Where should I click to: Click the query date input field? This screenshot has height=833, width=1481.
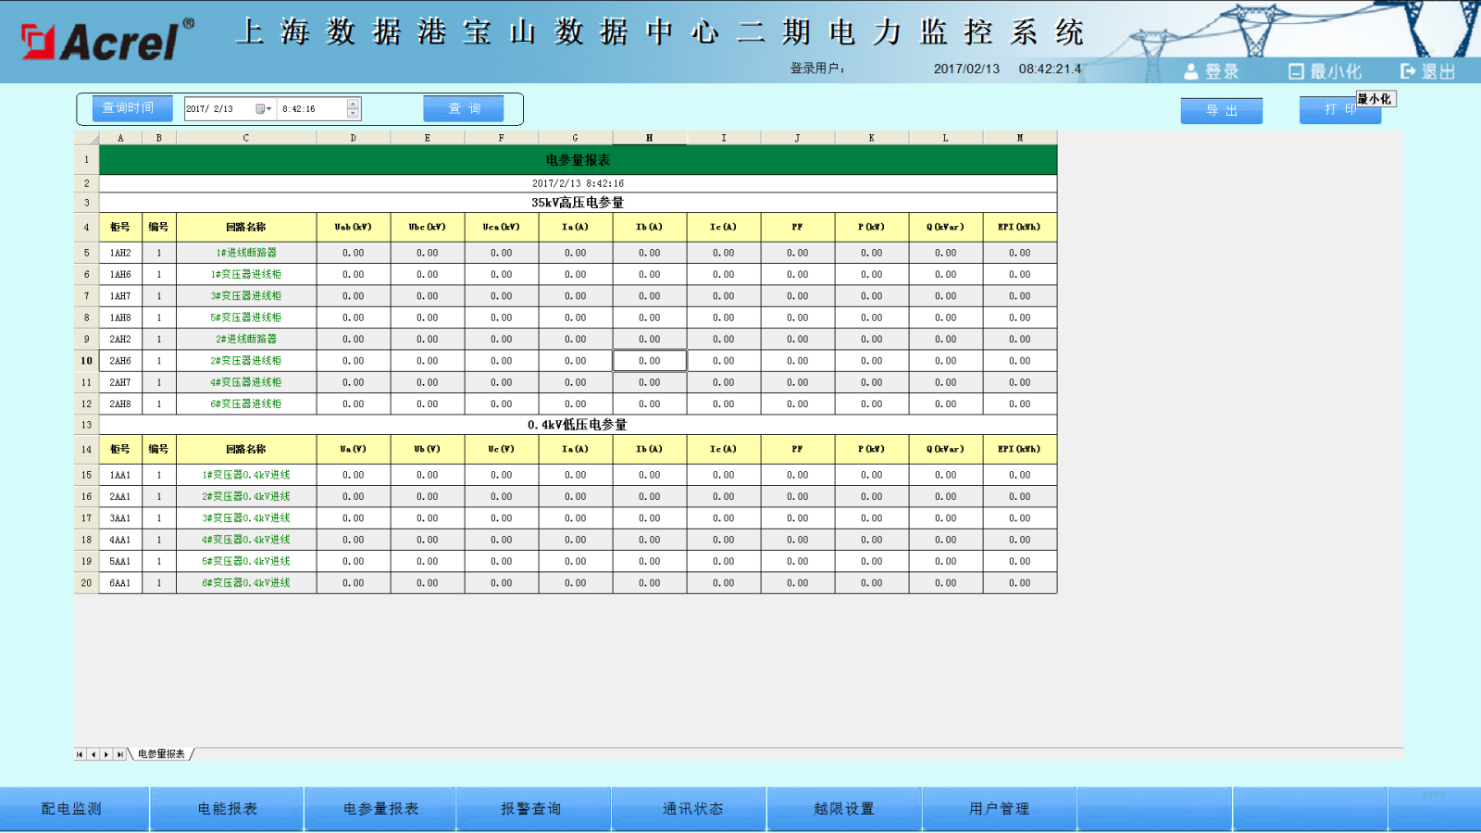click(x=218, y=109)
